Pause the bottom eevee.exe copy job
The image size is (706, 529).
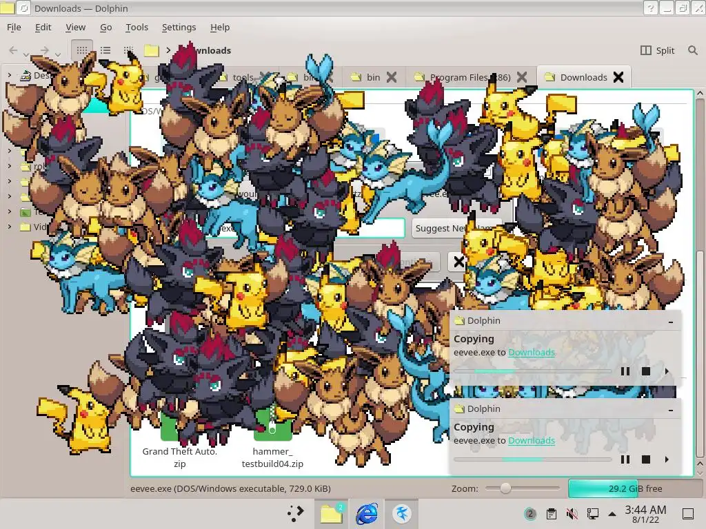tap(625, 459)
